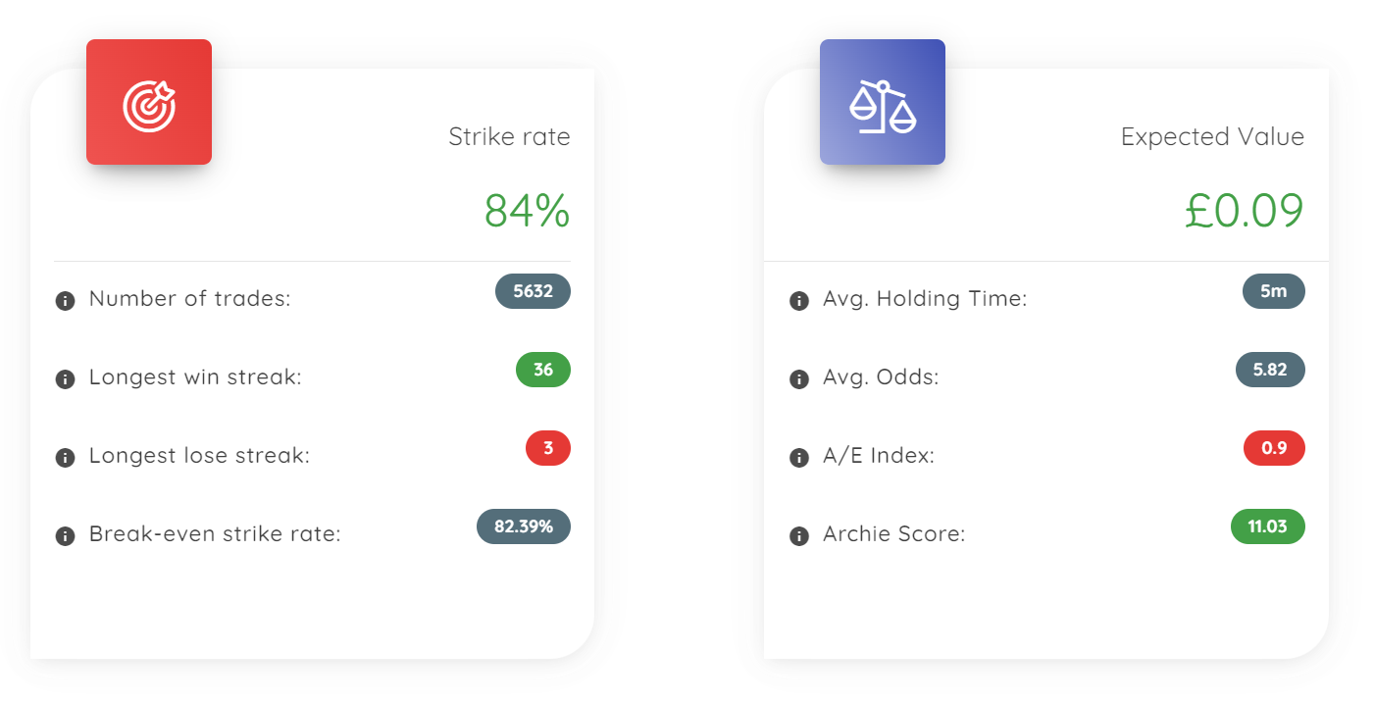Screen dimensions: 1374x701
Task: Click the green 36 win streak badge
Action: (543, 370)
